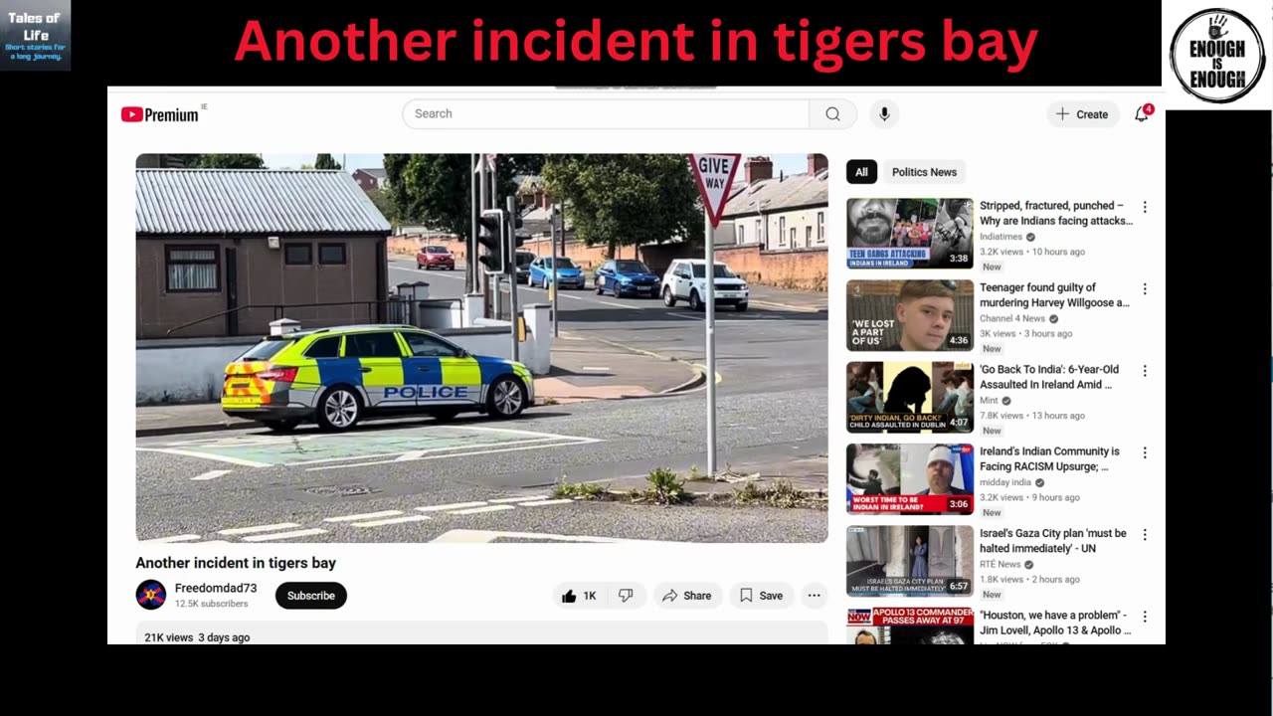Save the video to a playlist
Screen dimensions: 1273x716
[x=761, y=596]
